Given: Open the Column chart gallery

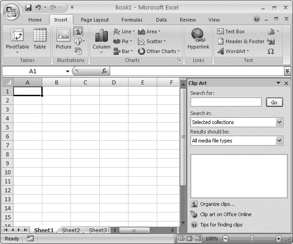Looking at the screenshot, I should pos(102,41).
